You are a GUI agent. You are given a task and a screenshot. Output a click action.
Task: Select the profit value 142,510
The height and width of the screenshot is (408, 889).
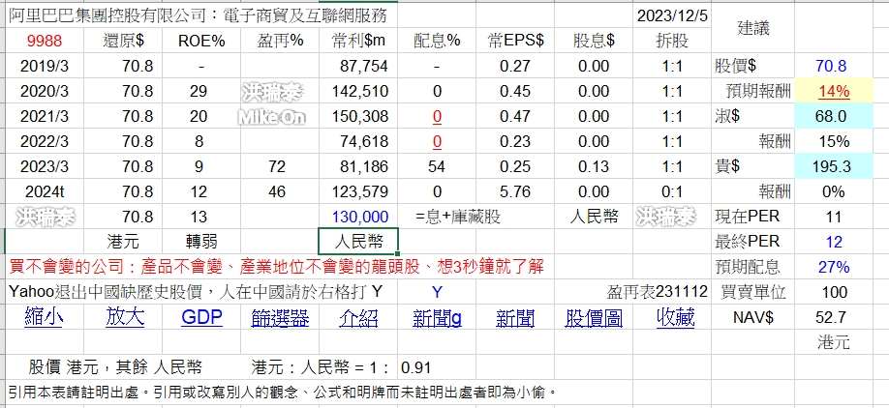[x=359, y=91]
